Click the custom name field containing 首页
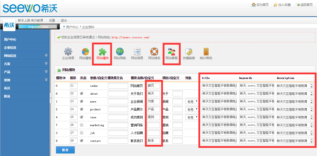 pos(154,86)
